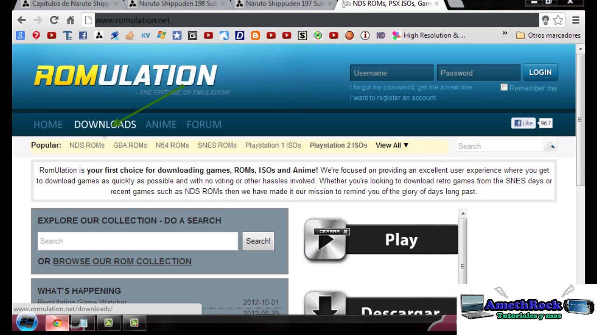Open the Otros marcadores folder

pos(548,35)
